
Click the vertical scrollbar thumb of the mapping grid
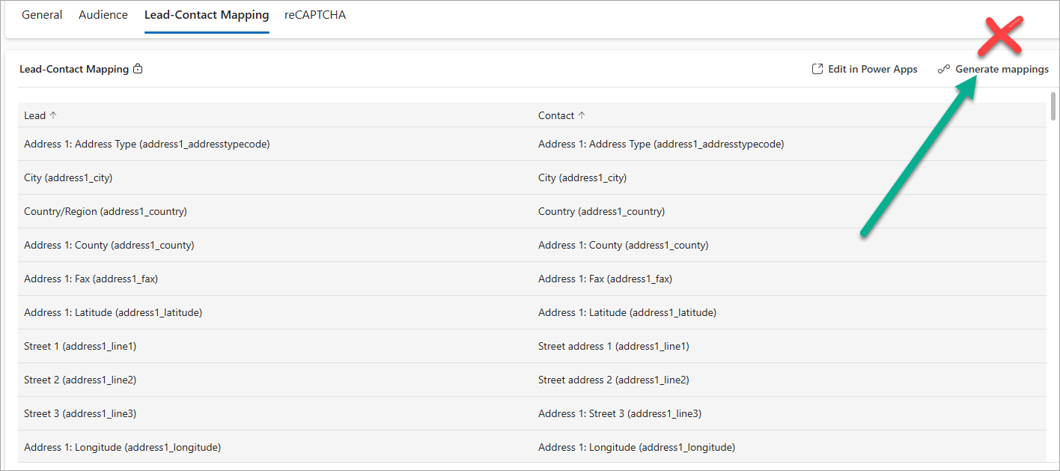point(1053,105)
